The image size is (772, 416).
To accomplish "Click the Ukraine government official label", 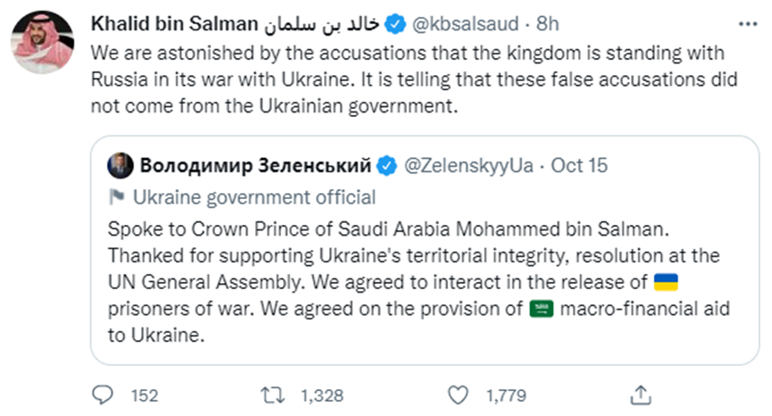I will [x=253, y=197].
